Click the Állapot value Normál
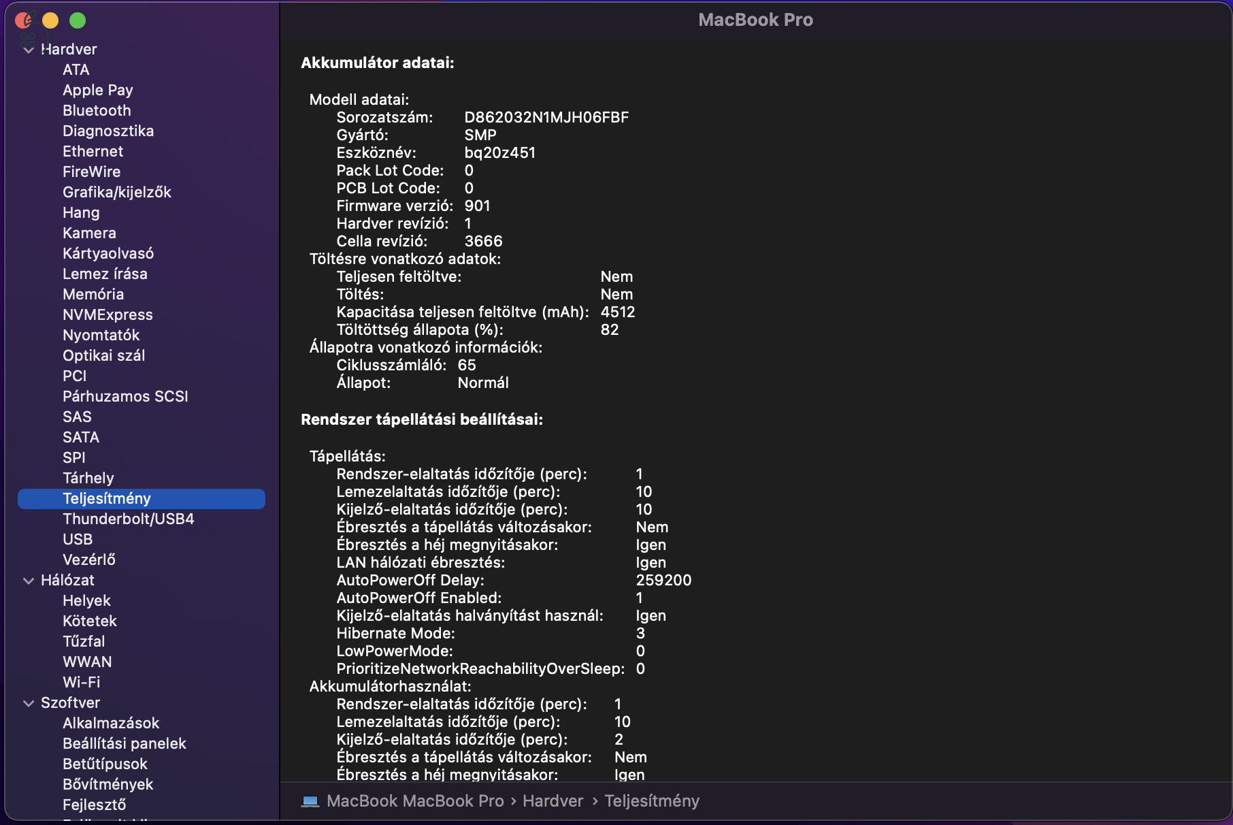Image resolution: width=1233 pixels, height=825 pixels. (x=483, y=383)
